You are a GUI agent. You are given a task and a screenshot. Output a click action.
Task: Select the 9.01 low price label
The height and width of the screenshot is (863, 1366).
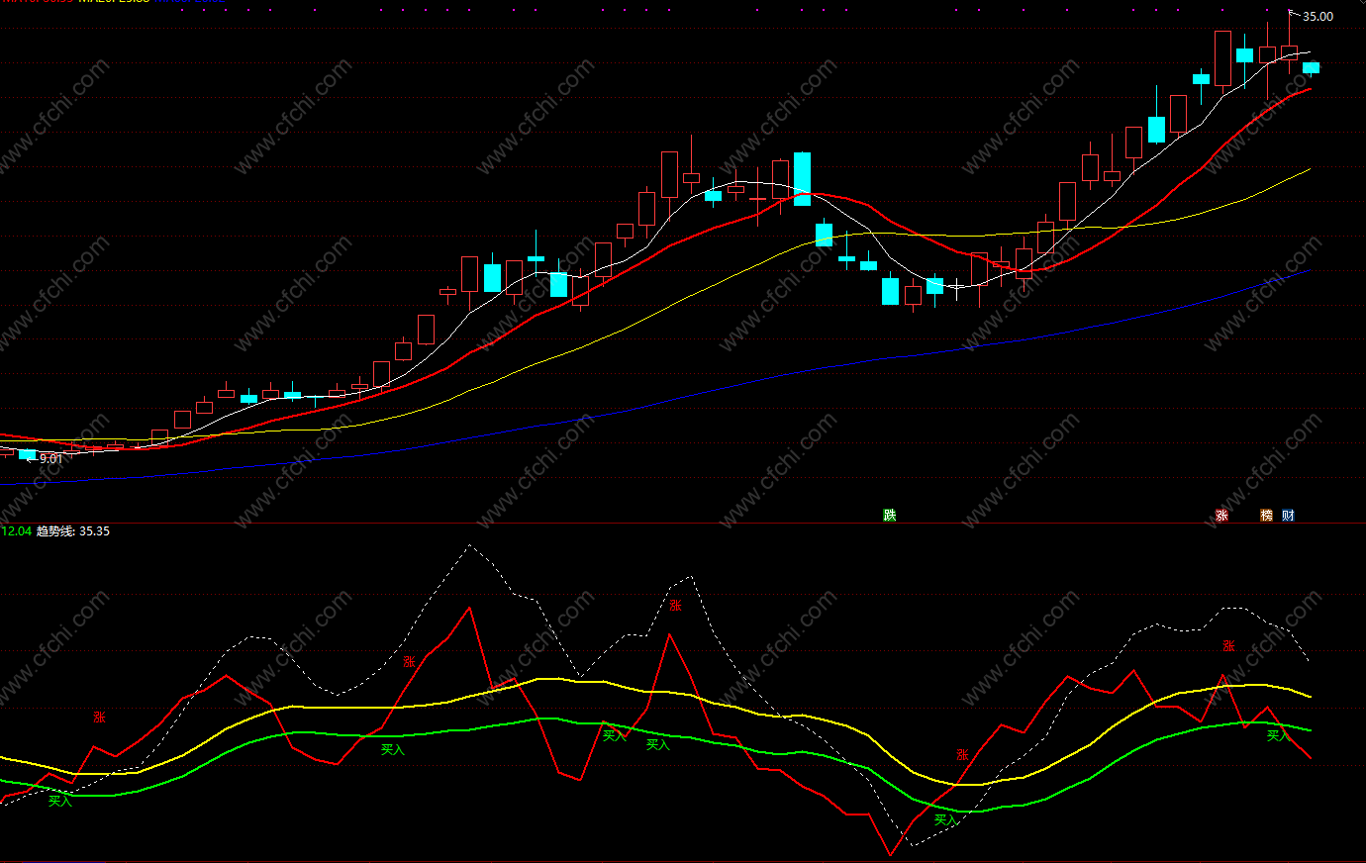[x=51, y=459]
